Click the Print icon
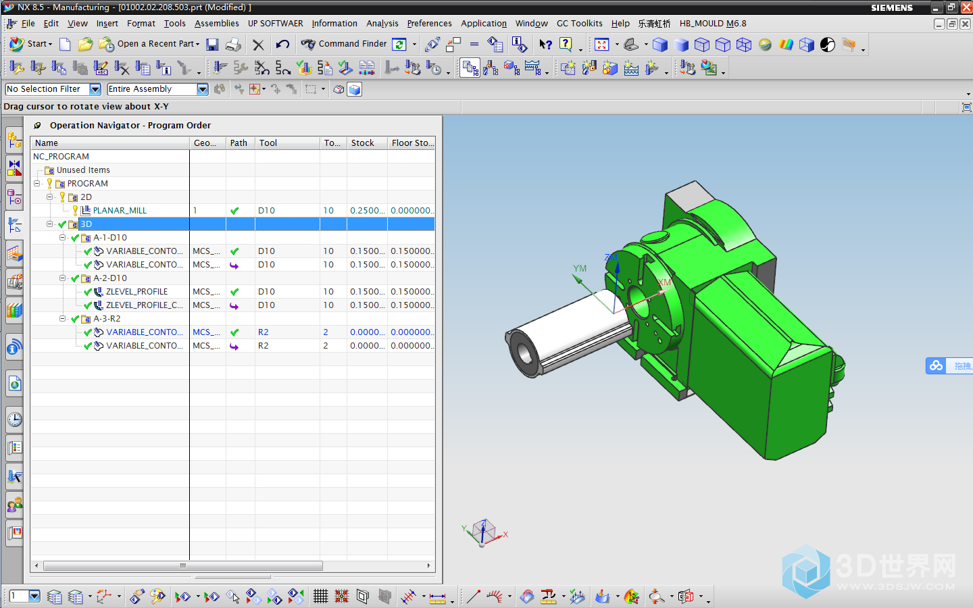 tap(233, 45)
